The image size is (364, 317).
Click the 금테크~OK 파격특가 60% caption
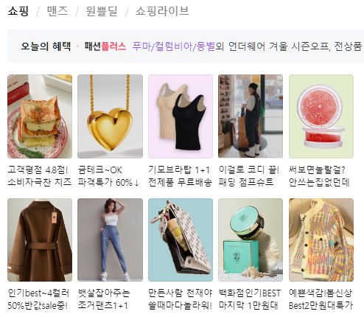tap(108, 176)
